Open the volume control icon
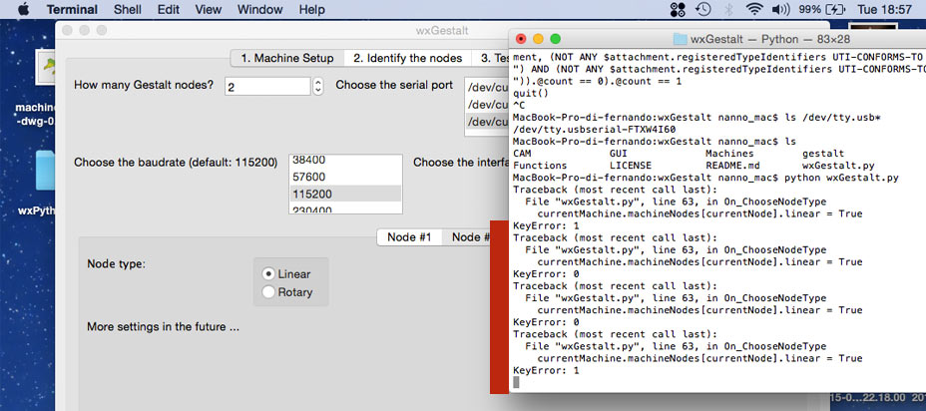This screenshot has height=411, width=926. 780,9
